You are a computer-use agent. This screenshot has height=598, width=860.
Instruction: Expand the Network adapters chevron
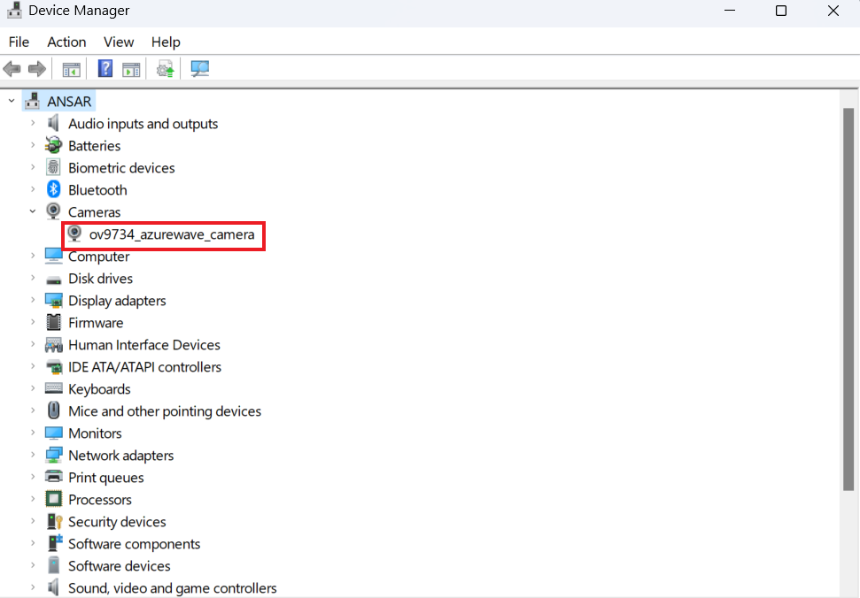tap(33, 455)
